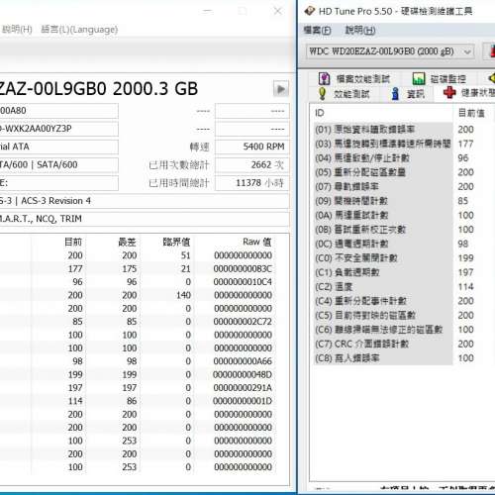Click the NCQ, TRIM features field
The image size is (495, 495).
(x=145, y=219)
